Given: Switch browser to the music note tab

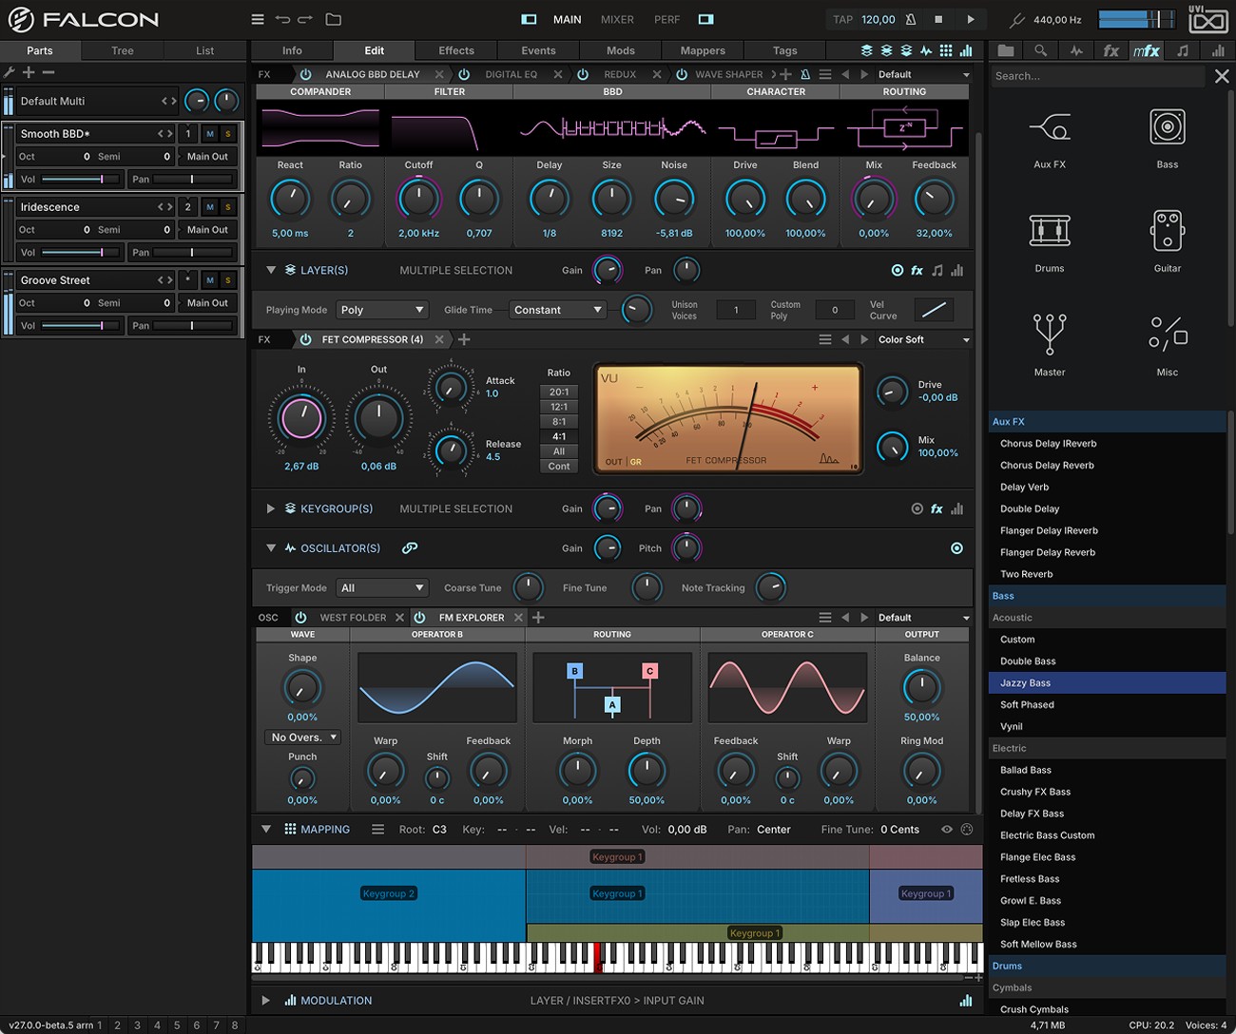Looking at the screenshot, I should [x=1183, y=50].
